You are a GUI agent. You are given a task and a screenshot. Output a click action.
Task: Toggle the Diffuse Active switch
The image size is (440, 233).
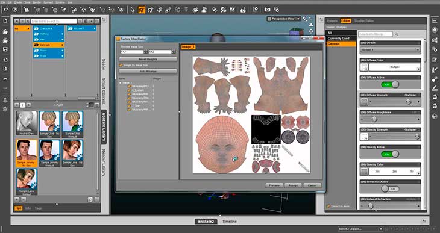tap(391, 84)
